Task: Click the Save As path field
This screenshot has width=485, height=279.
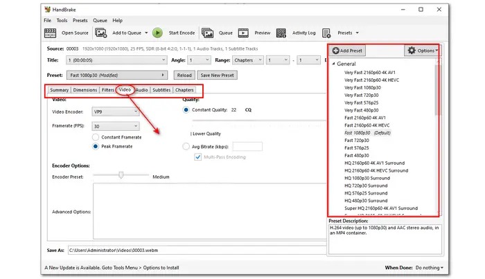Action: click(x=197, y=250)
